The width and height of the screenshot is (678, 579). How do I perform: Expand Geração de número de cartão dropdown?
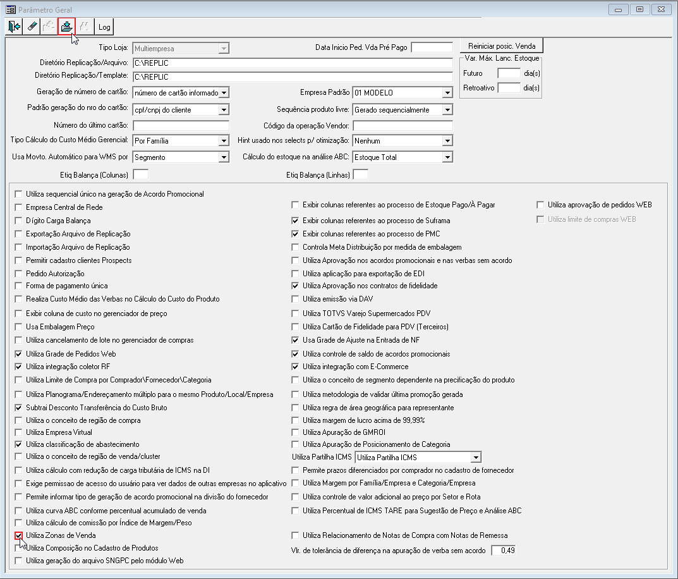[x=224, y=92]
